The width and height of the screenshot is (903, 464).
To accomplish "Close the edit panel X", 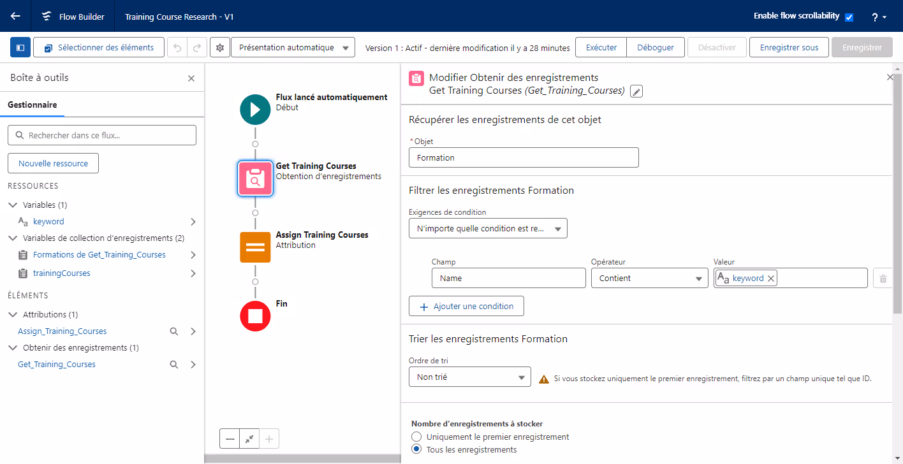I will (890, 77).
